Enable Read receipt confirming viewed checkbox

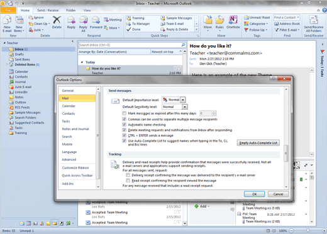(x=128, y=181)
